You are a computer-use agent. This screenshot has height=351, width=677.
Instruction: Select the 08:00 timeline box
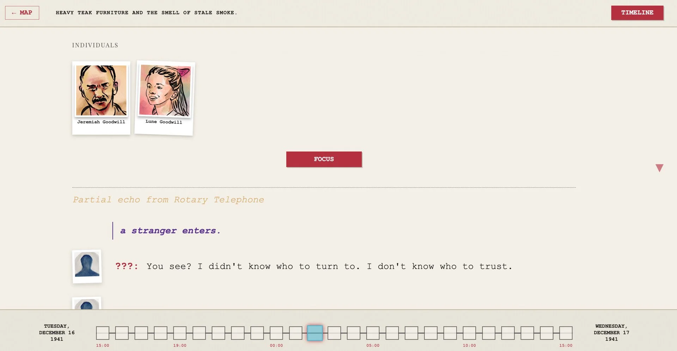tap(431, 333)
